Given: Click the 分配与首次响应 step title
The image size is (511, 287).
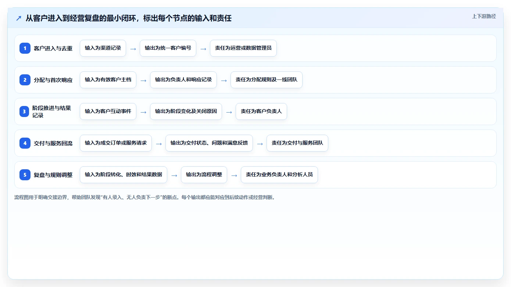Looking at the screenshot, I should click(x=53, y=80).
